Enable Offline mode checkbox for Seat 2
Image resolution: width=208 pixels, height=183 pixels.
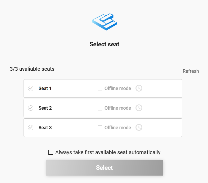click(100, 108)
